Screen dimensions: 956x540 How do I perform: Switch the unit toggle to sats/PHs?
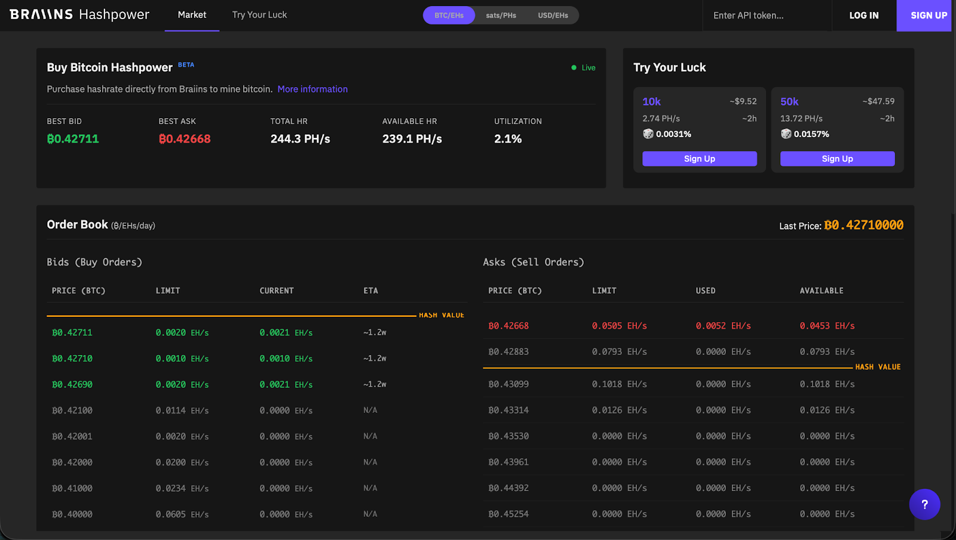pos(501,16)
